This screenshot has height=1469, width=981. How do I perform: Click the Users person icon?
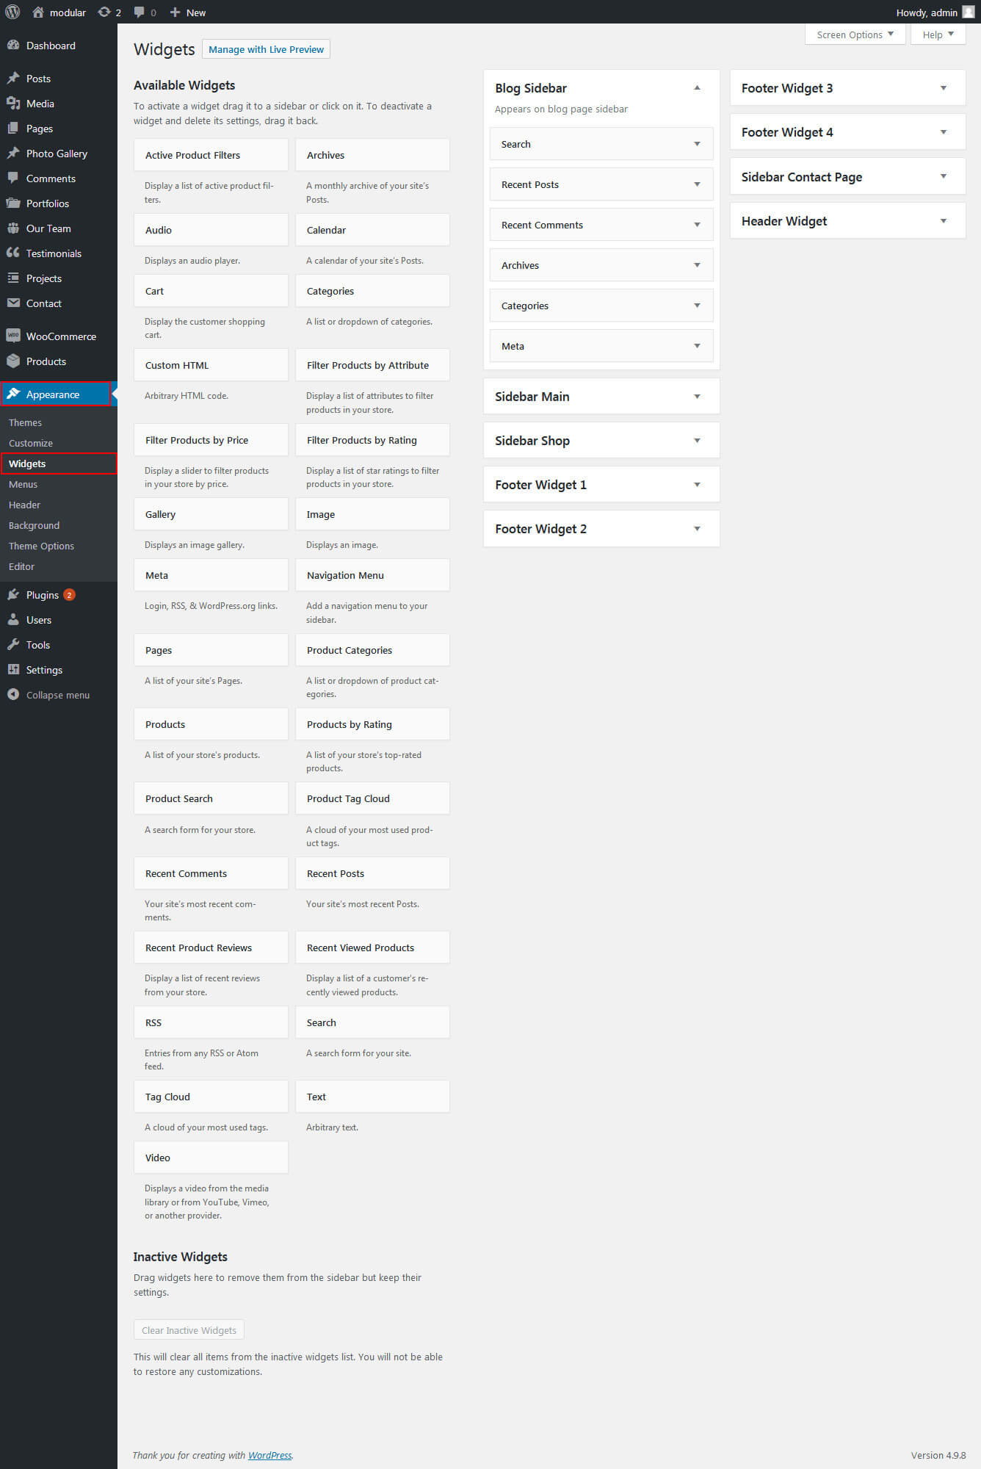coord(13,620)
